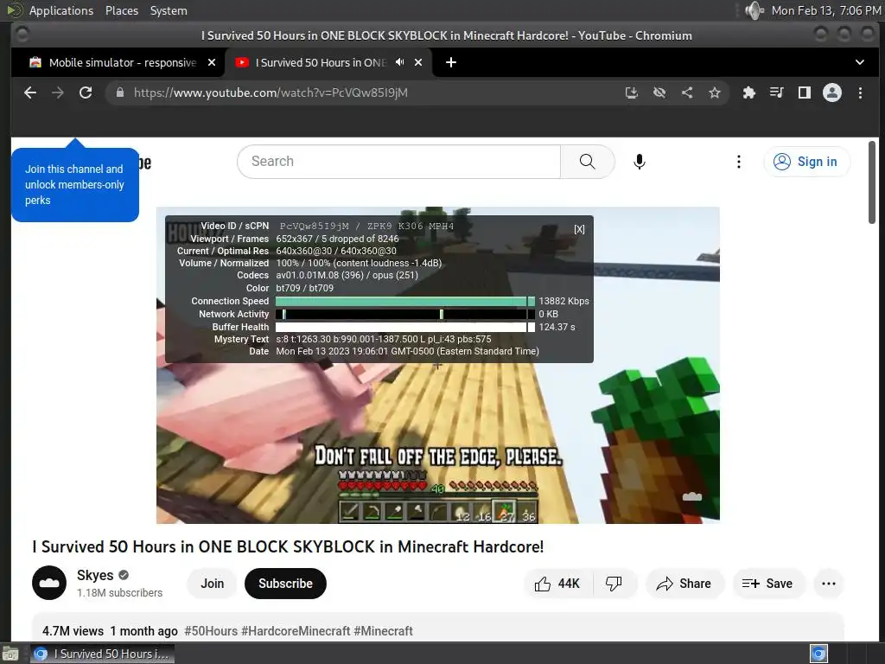This screenshot has height=664, width=885.
Task: Close the Mobile simulator tab
Action: pos(212,62)
